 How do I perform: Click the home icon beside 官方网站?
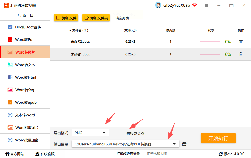pos(7,154)
